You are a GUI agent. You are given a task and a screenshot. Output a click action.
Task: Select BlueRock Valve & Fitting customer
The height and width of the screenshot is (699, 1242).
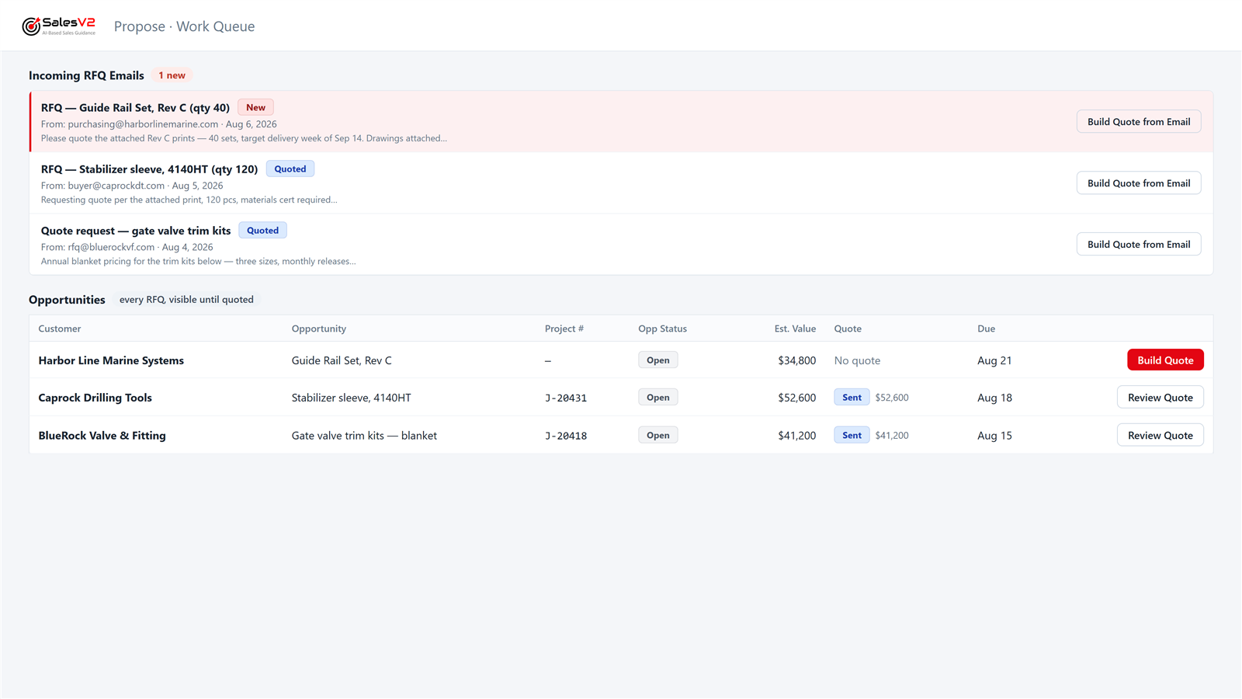[x=102, y=436]
